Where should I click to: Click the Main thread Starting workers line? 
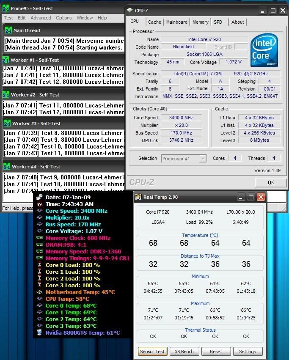(64, 47)
